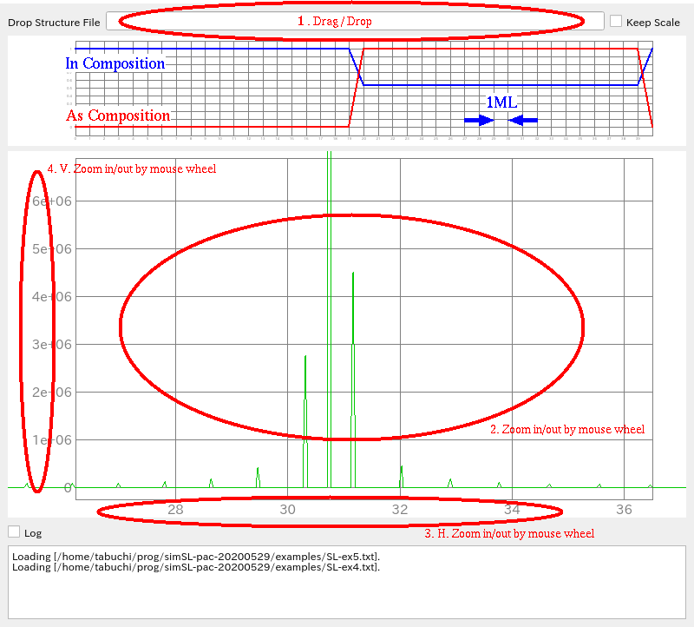
Task: Click the x-axis tick label 32
Action: [400, 509]
